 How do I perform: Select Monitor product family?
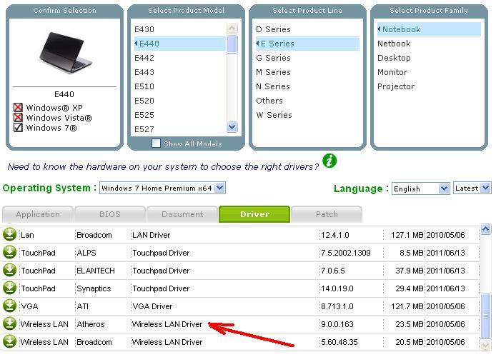[392, 72]
